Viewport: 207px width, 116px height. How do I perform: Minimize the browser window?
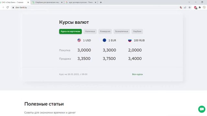[x=196, y=2]
